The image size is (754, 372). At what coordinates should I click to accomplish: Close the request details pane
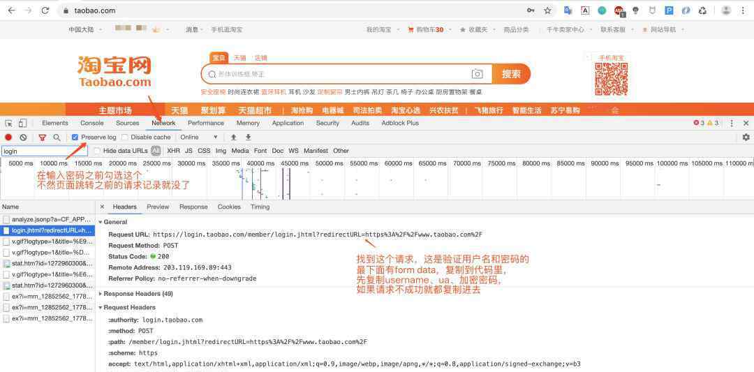[x=102, y=207]
